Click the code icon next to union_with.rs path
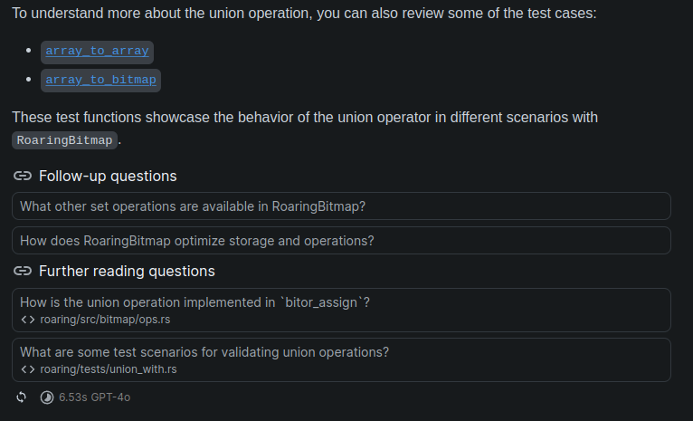Image resolution: width=693 pixels, height=421 pixels. [28, 369]
